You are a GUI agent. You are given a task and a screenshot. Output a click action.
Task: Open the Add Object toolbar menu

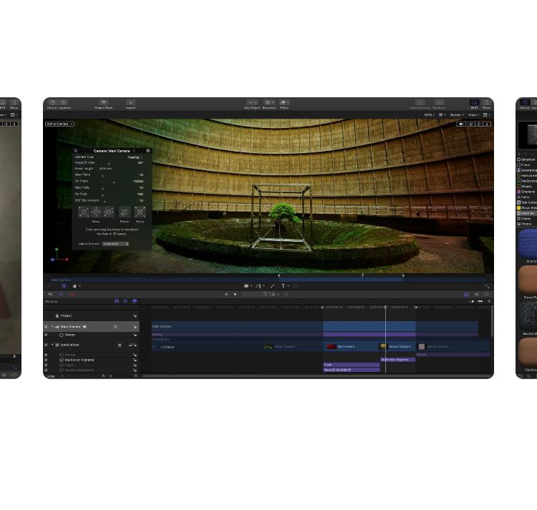coord(252,104)
